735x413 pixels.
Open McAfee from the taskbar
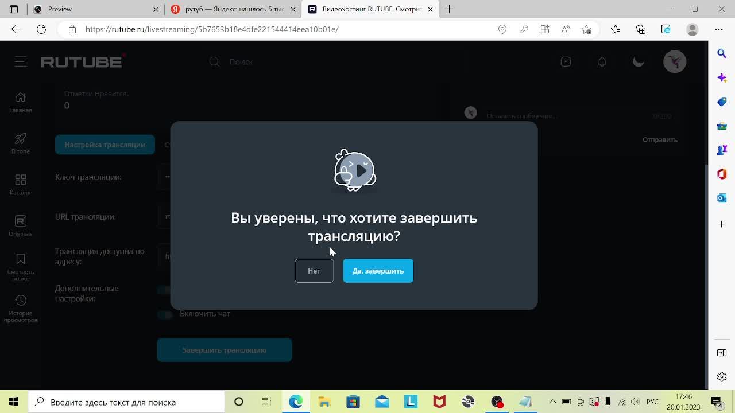(439, 402)
